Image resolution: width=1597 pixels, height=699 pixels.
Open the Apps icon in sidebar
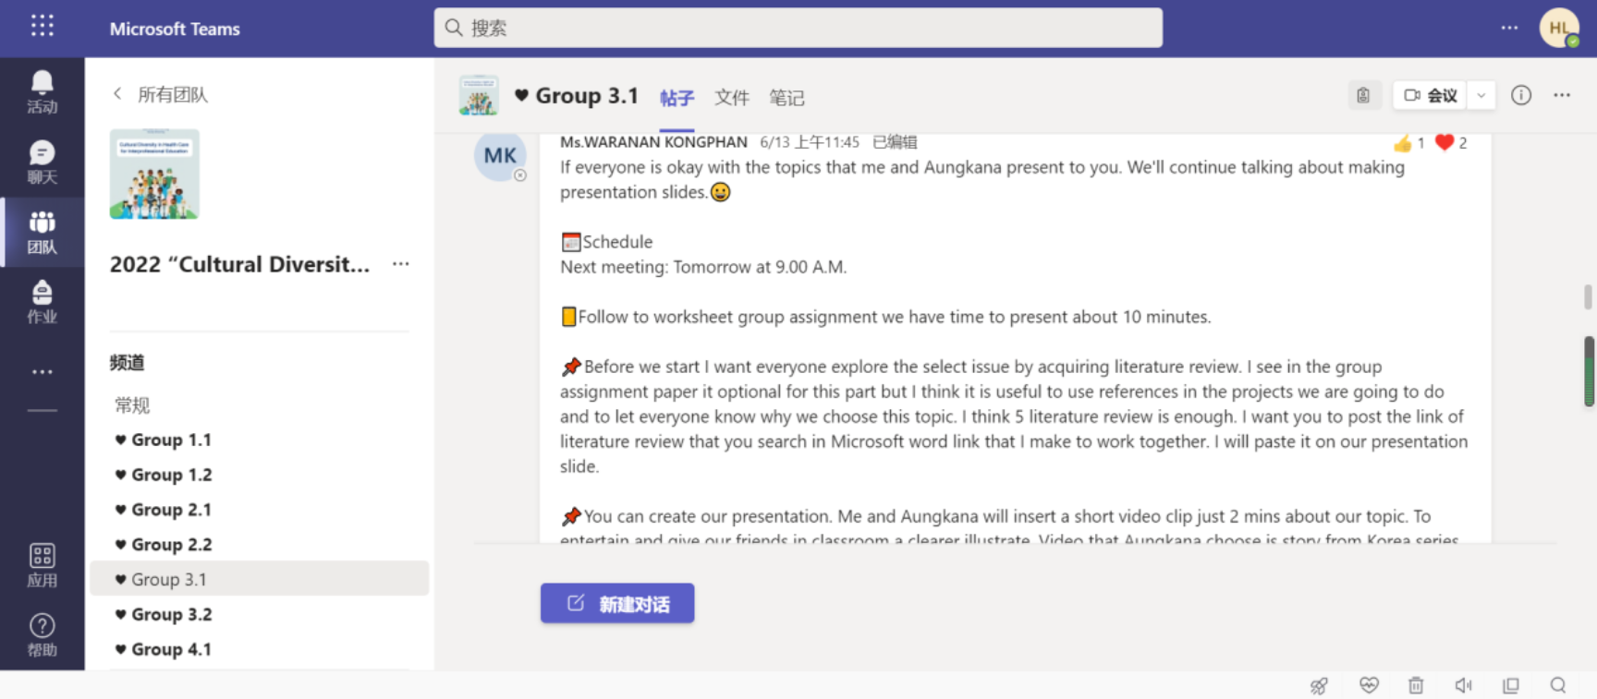(42, 564)
